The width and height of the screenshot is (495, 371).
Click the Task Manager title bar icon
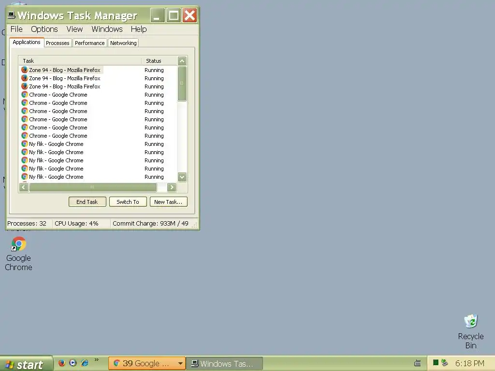click(12, 15)
